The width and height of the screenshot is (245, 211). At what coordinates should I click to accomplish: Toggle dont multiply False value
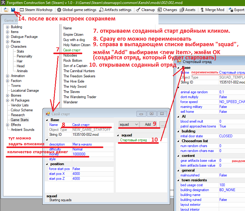pos(232,97)
